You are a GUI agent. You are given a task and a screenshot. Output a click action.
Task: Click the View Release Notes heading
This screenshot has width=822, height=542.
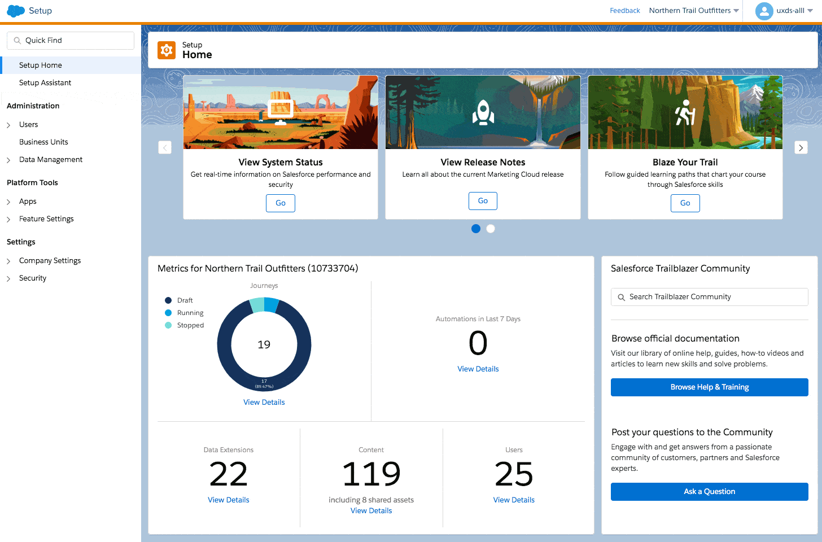[x=483, y=163]
